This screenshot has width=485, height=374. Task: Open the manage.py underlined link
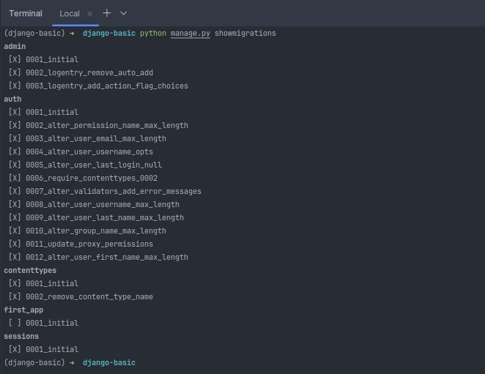(x=190, y=33)
